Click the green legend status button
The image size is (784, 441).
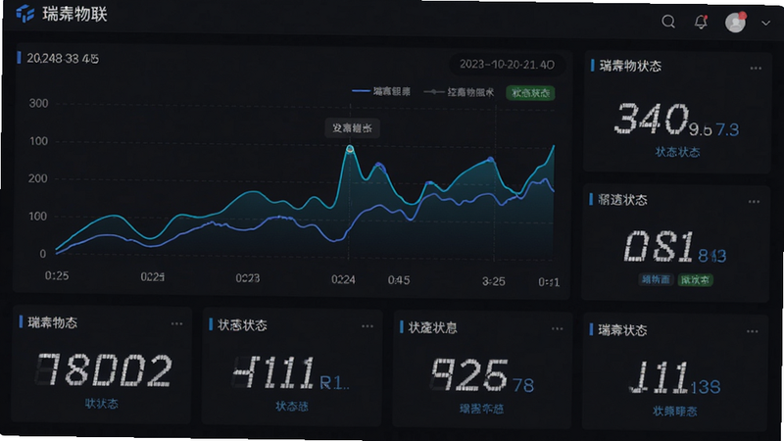coord(530,93)
